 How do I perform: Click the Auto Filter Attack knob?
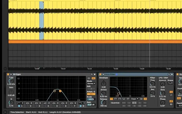(x=103, y=93)
